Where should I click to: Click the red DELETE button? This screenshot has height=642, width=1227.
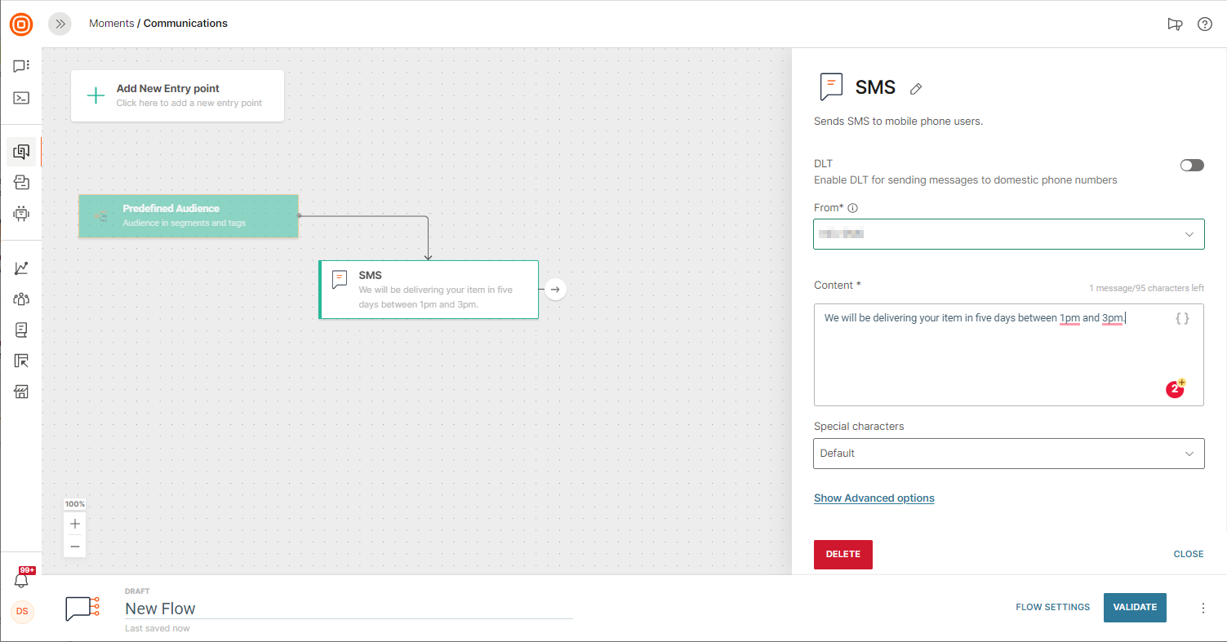(842, 554)
